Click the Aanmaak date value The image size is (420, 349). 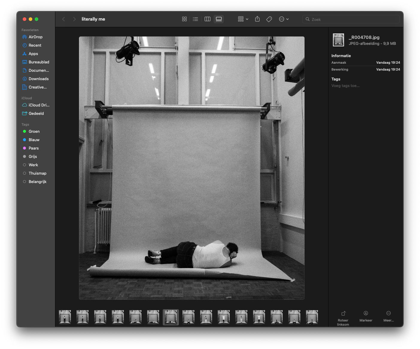[388, 63]
